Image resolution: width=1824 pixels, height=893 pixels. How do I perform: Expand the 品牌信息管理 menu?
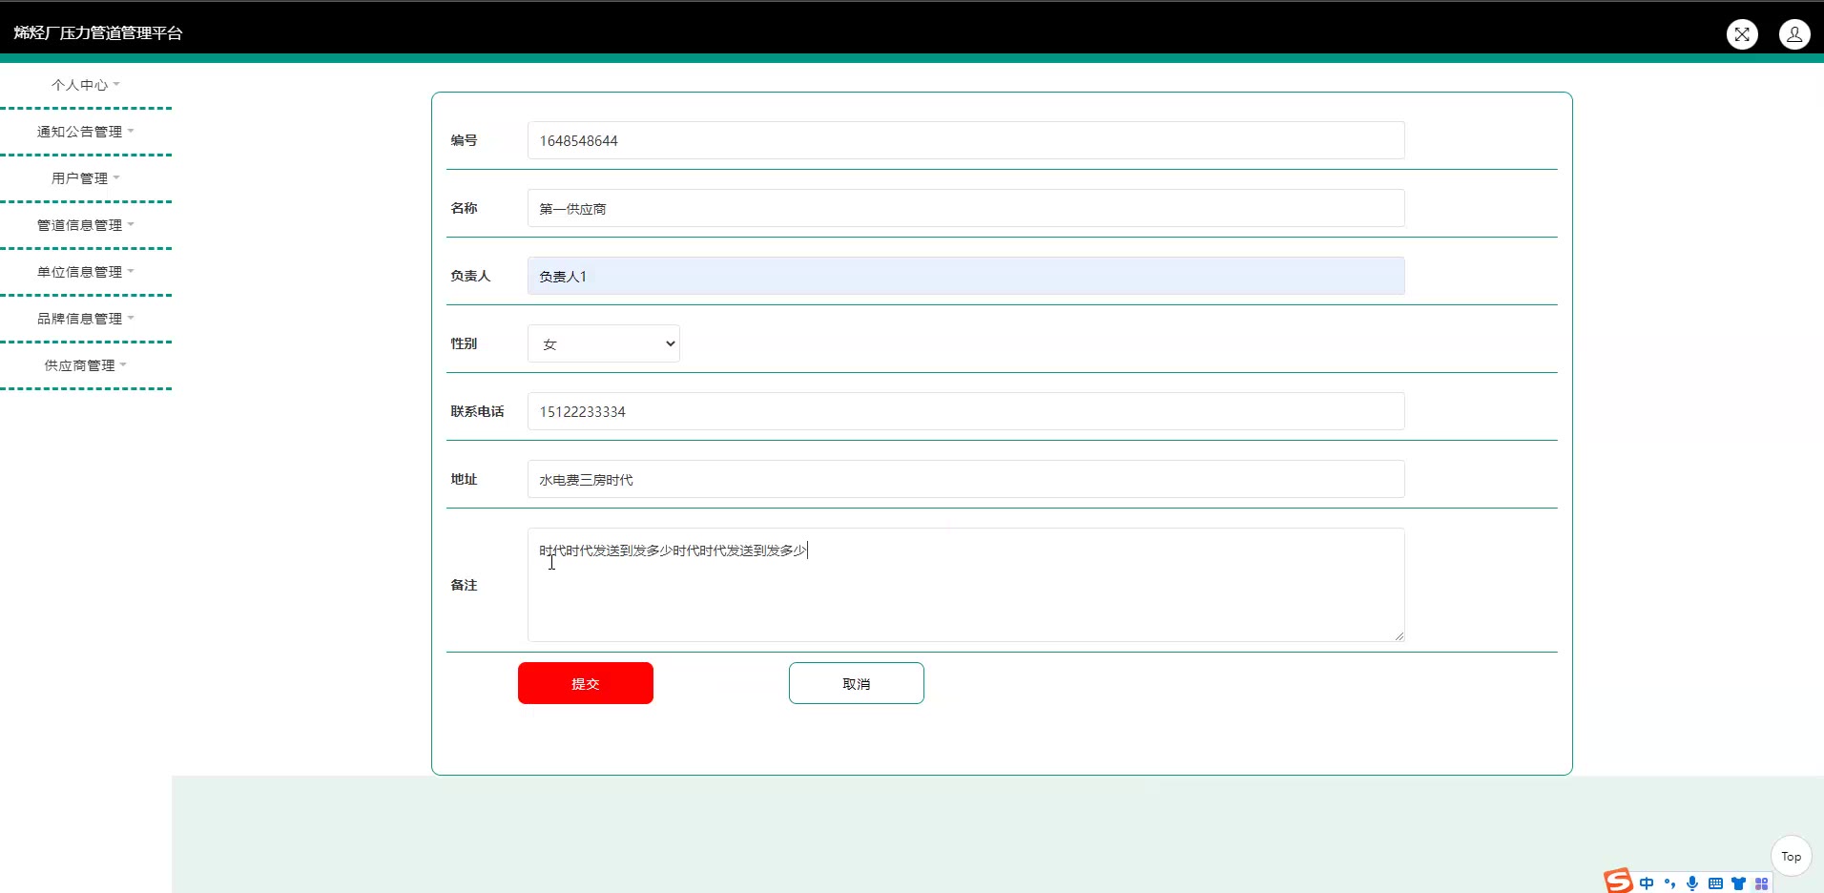(x=86, y=319)
